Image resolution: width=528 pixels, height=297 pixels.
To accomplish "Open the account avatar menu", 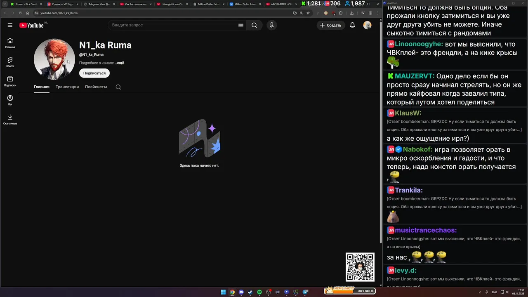I will coord(367,25).
